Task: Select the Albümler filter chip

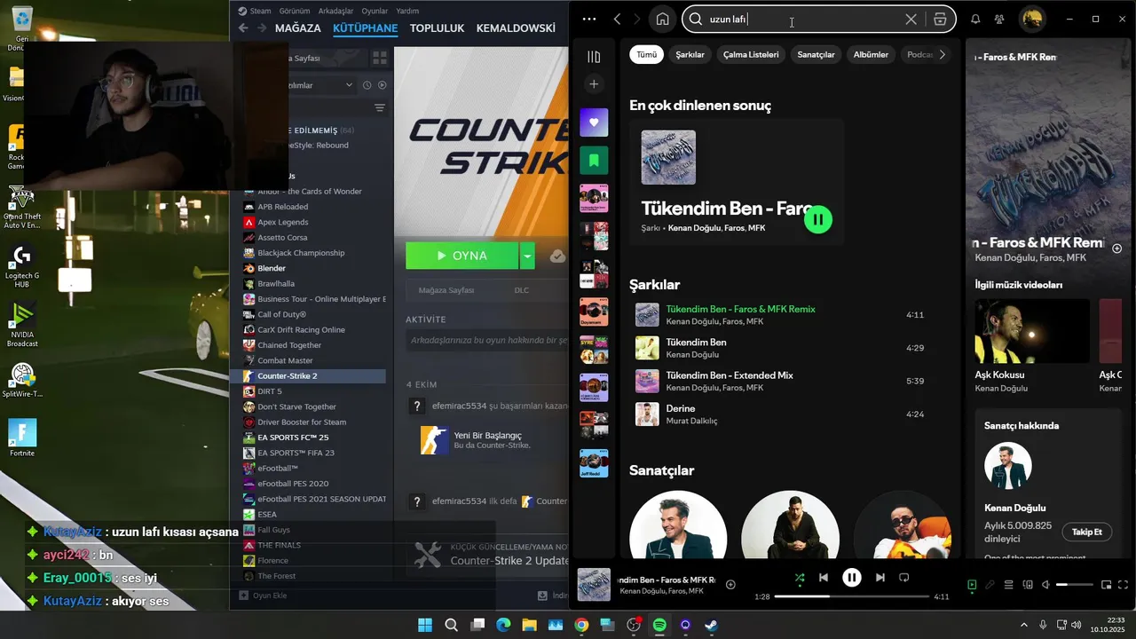Action: point(871,54)
